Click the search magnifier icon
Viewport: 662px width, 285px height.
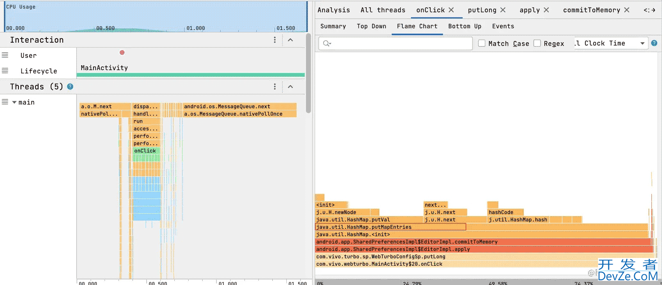[327, 43]
